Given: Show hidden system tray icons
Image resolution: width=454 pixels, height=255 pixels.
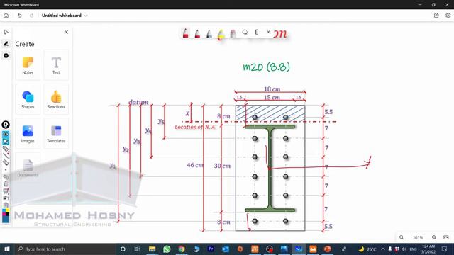Looking at the screenshot, I should 383,249.
